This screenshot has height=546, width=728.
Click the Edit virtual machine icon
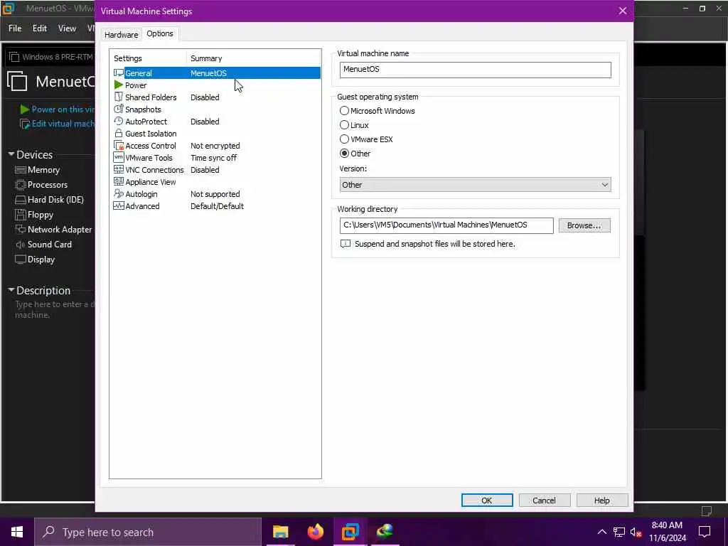click(25, 124)
